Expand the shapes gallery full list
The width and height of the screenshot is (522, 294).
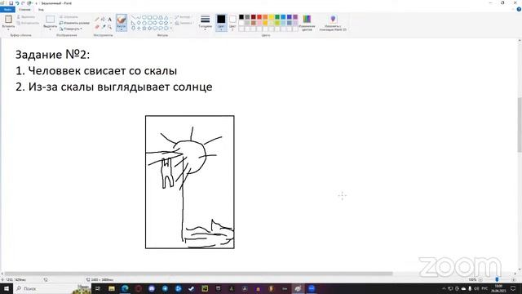coord(171,29)
